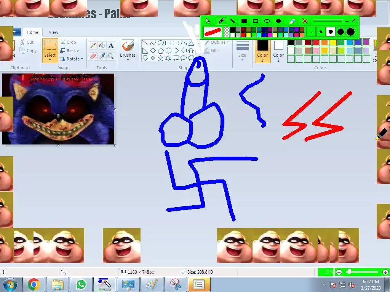
Task: Click the pasted Sonic meme image
Action: pos(58,109)
